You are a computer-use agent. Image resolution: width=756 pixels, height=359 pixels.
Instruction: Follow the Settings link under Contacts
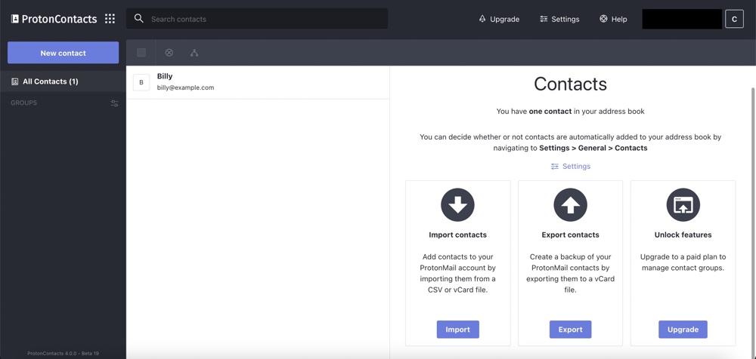(570, 166)
